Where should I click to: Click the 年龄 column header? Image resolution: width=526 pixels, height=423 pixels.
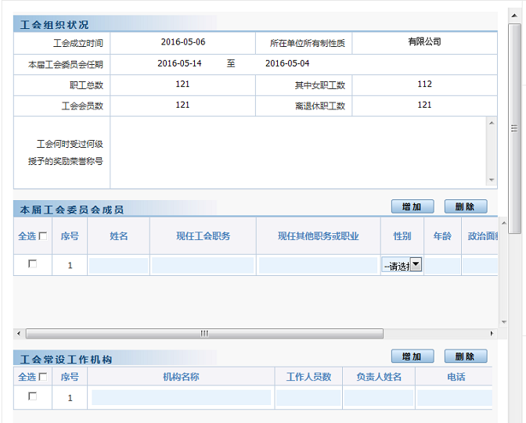[442, 236]
